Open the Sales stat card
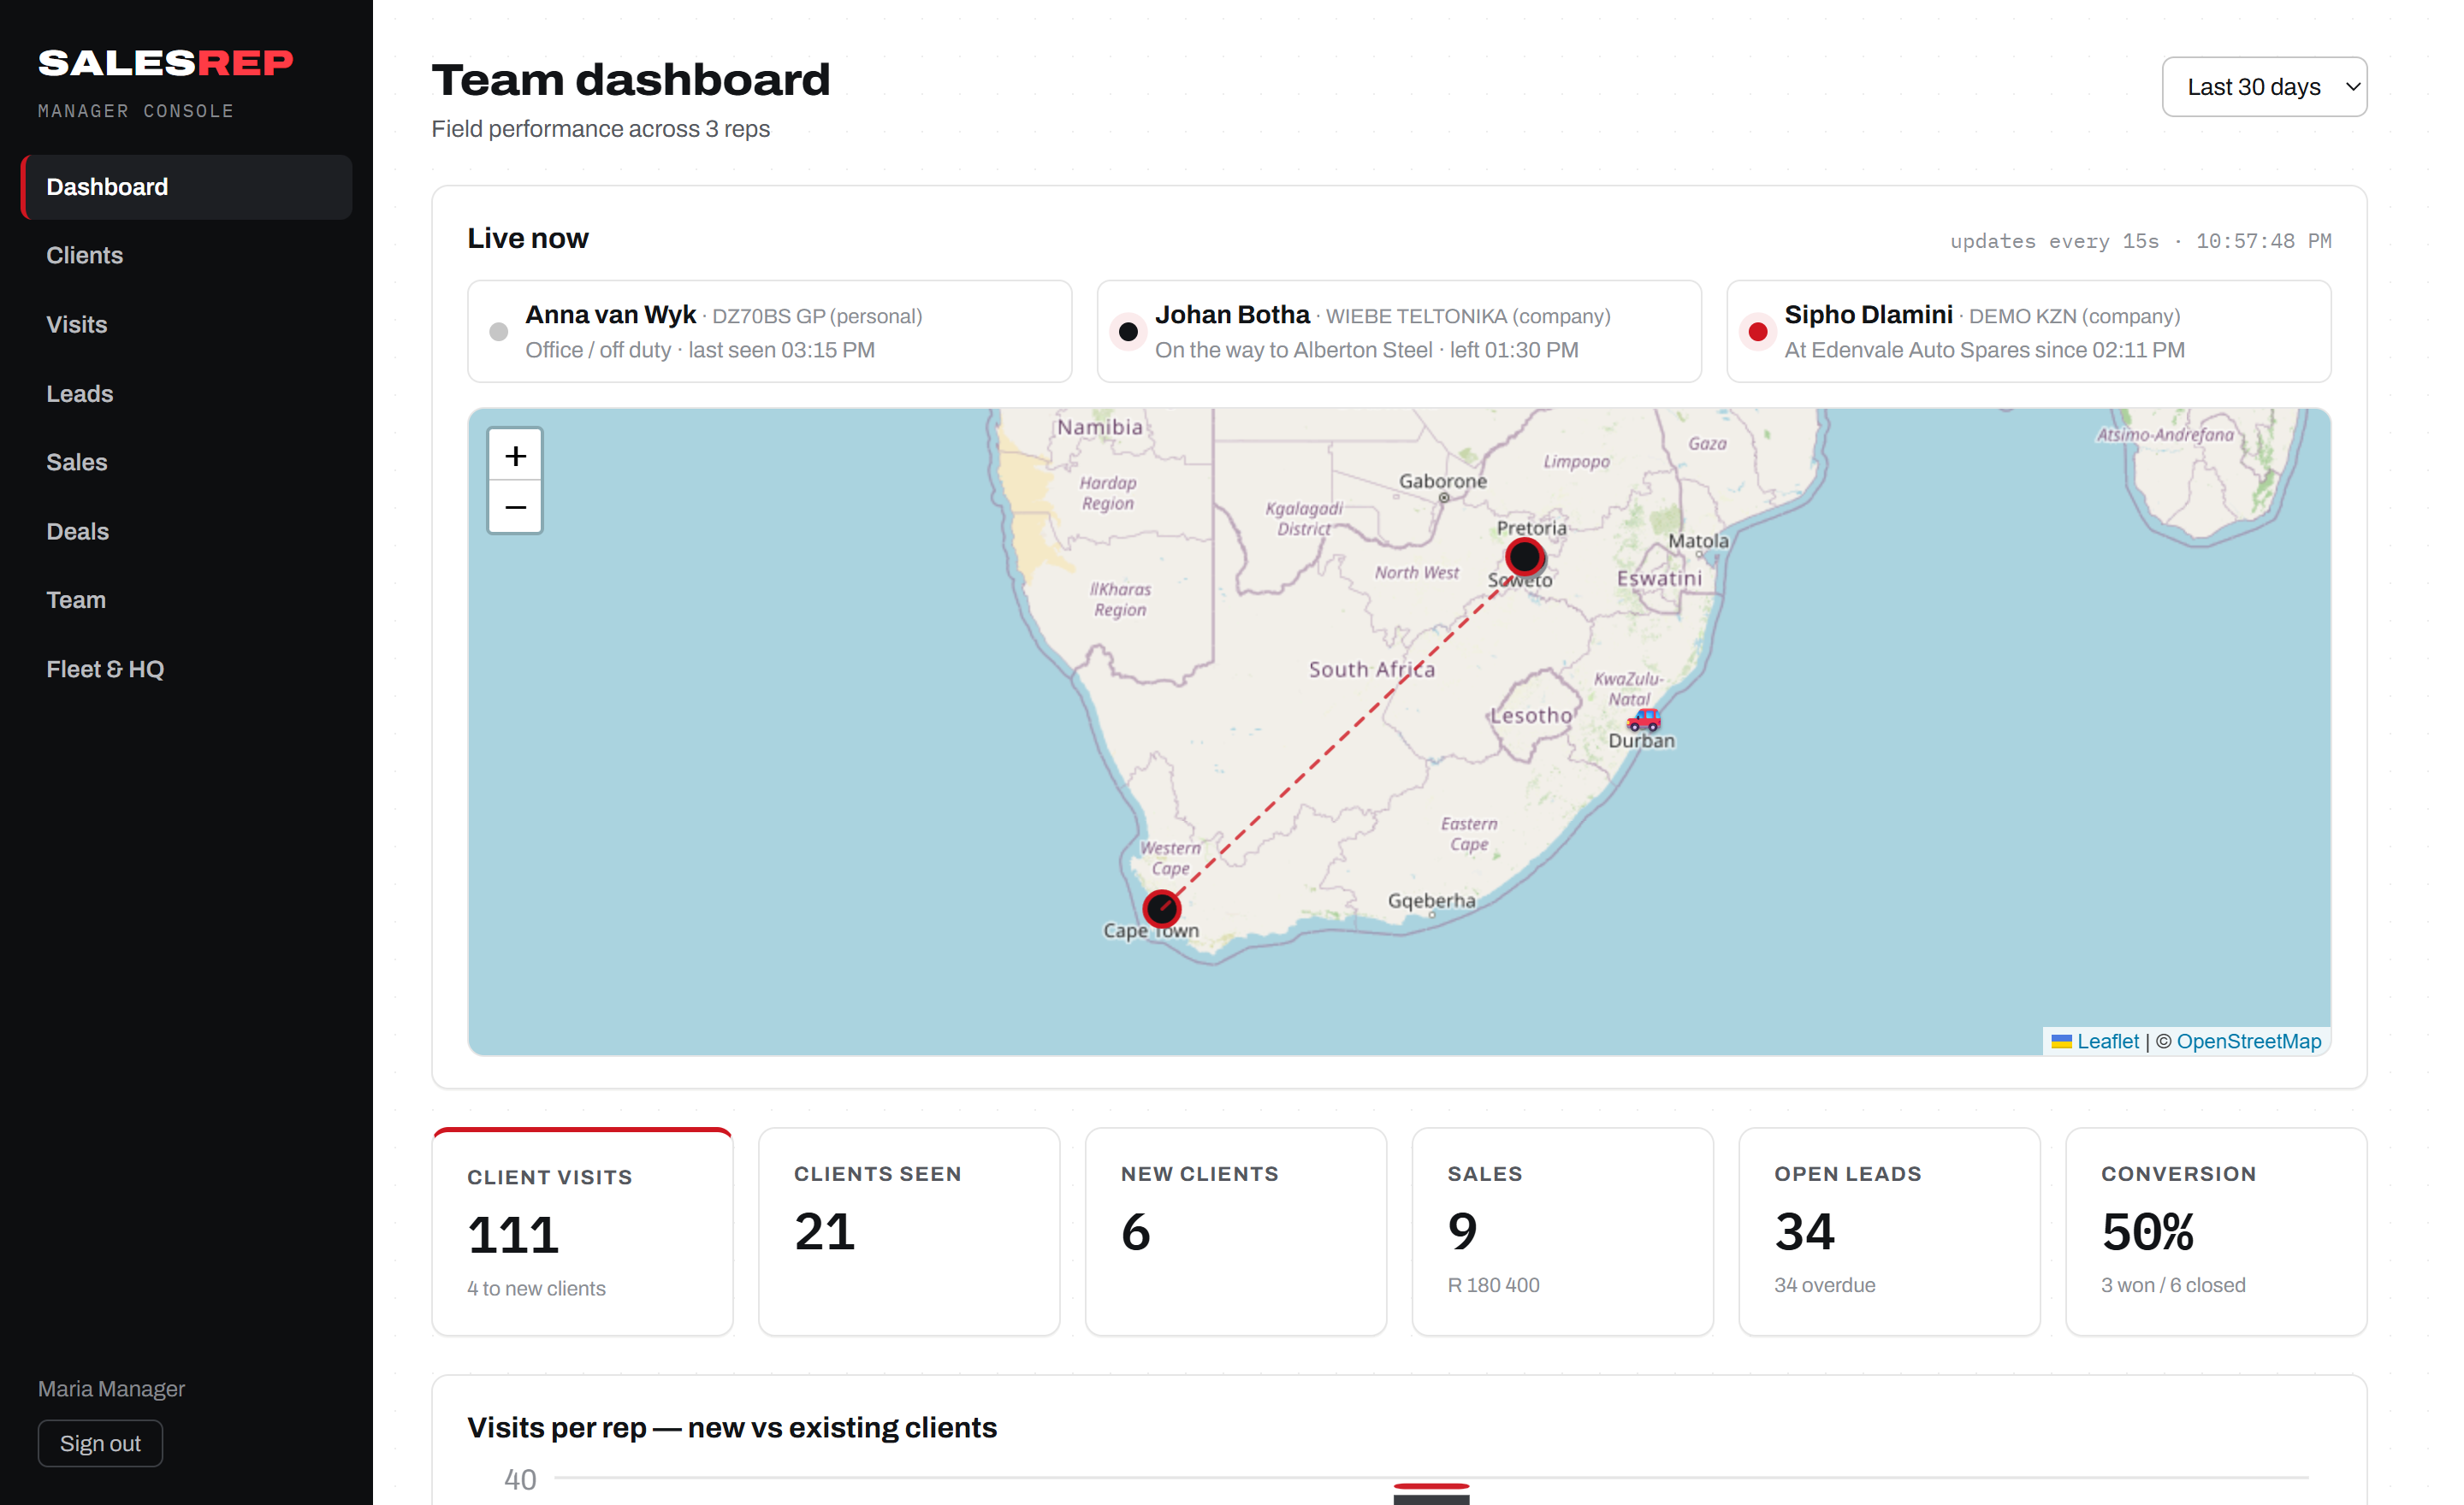Image resolution: width=2464 pixels, height=1505 pixels. pos(1563,1232)
